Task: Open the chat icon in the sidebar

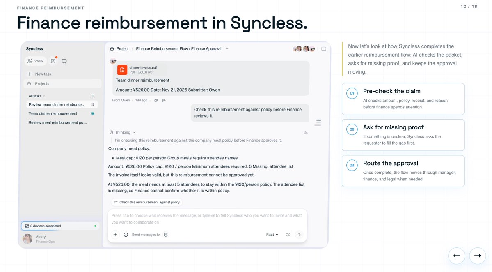Action: (64, 61)
